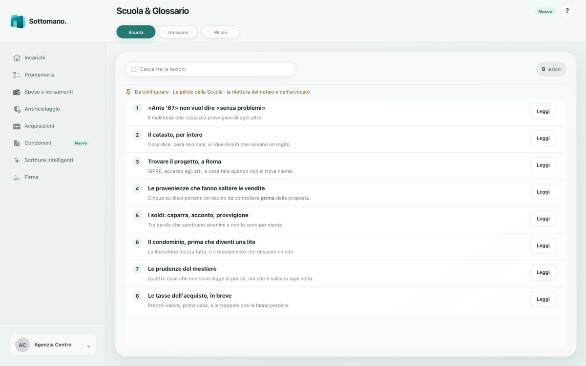Click subtitle Il malinteso che costa più provvigioni
The height and width of the screenshot is (366, 586).
(x=205, y=118)
